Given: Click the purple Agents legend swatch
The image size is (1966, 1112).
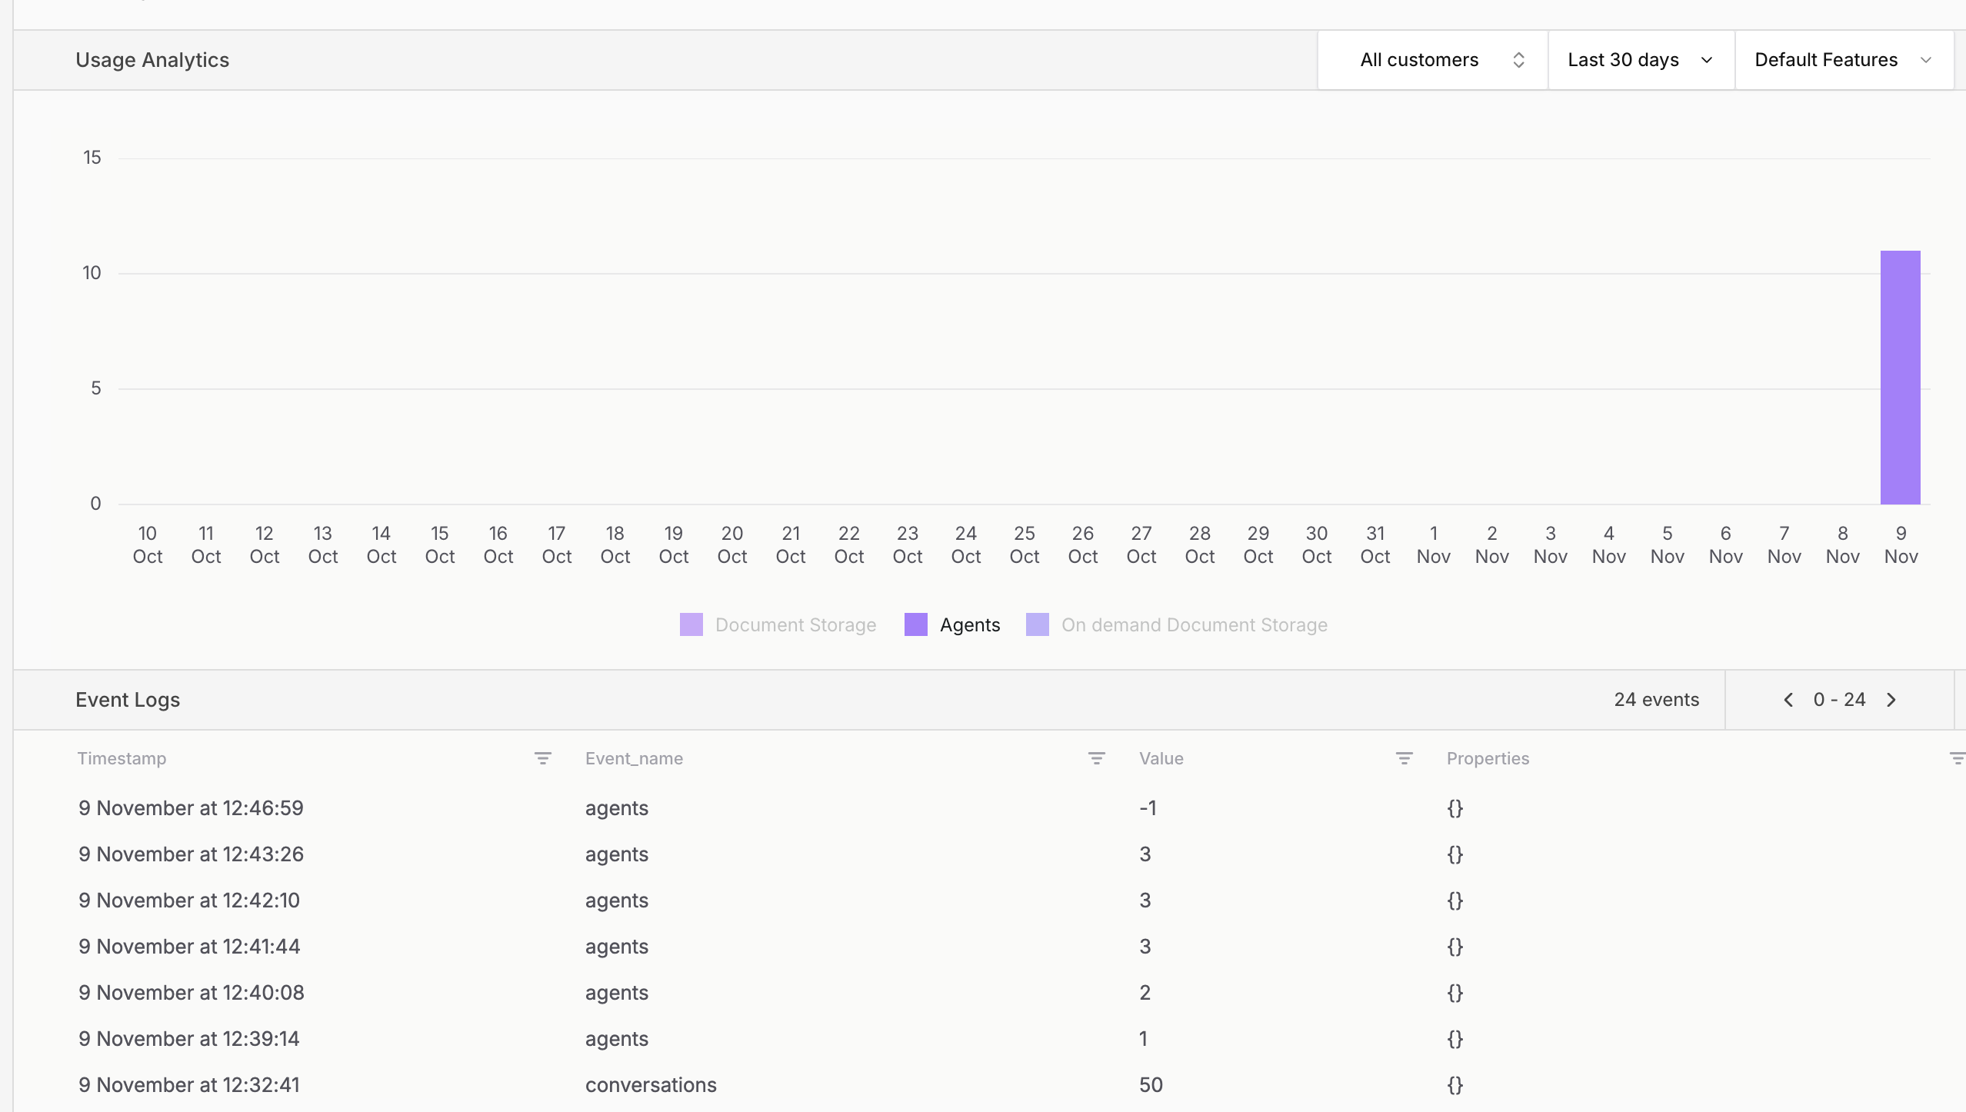Looking at the screenshot, I should tap(915, 624).
